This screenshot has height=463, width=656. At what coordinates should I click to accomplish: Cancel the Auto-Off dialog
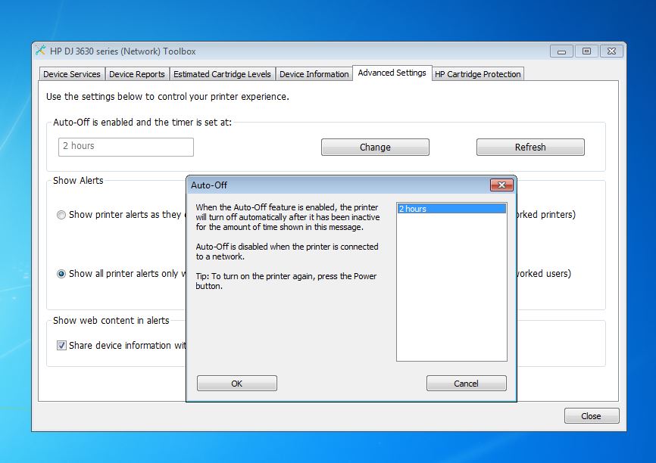(x=466, y=384)
